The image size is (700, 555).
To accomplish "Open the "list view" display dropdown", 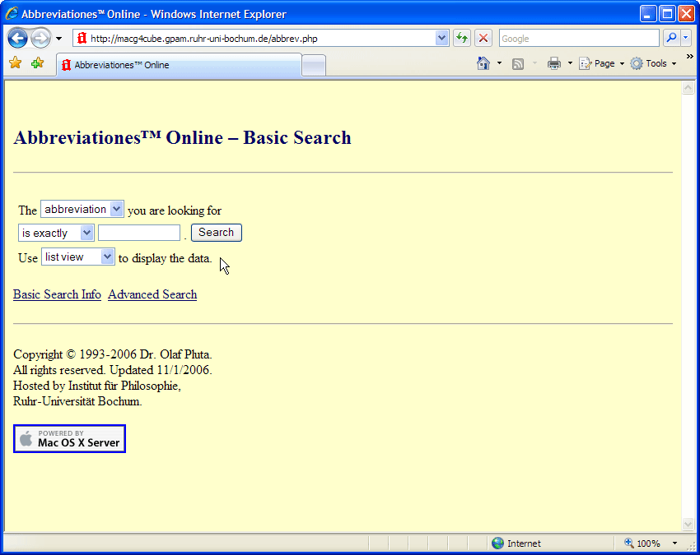I will tap(78, 257).
